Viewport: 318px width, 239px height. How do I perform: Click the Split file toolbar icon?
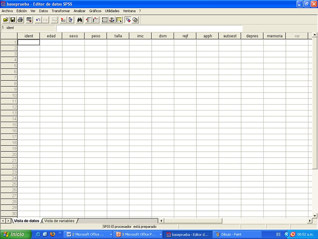point(105,20)
